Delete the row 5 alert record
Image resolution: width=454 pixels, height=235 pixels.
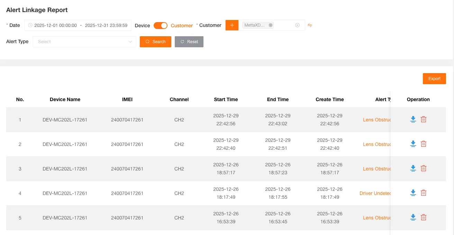coord(424,217)
